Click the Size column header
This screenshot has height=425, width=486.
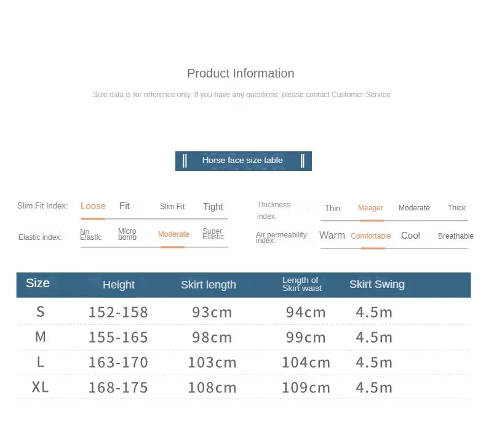click(38, 284)
